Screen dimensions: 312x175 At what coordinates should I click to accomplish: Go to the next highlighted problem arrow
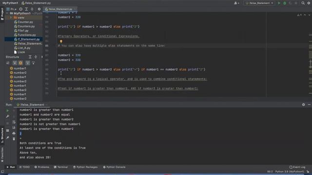pyautogui.click(x=309, y=15)
